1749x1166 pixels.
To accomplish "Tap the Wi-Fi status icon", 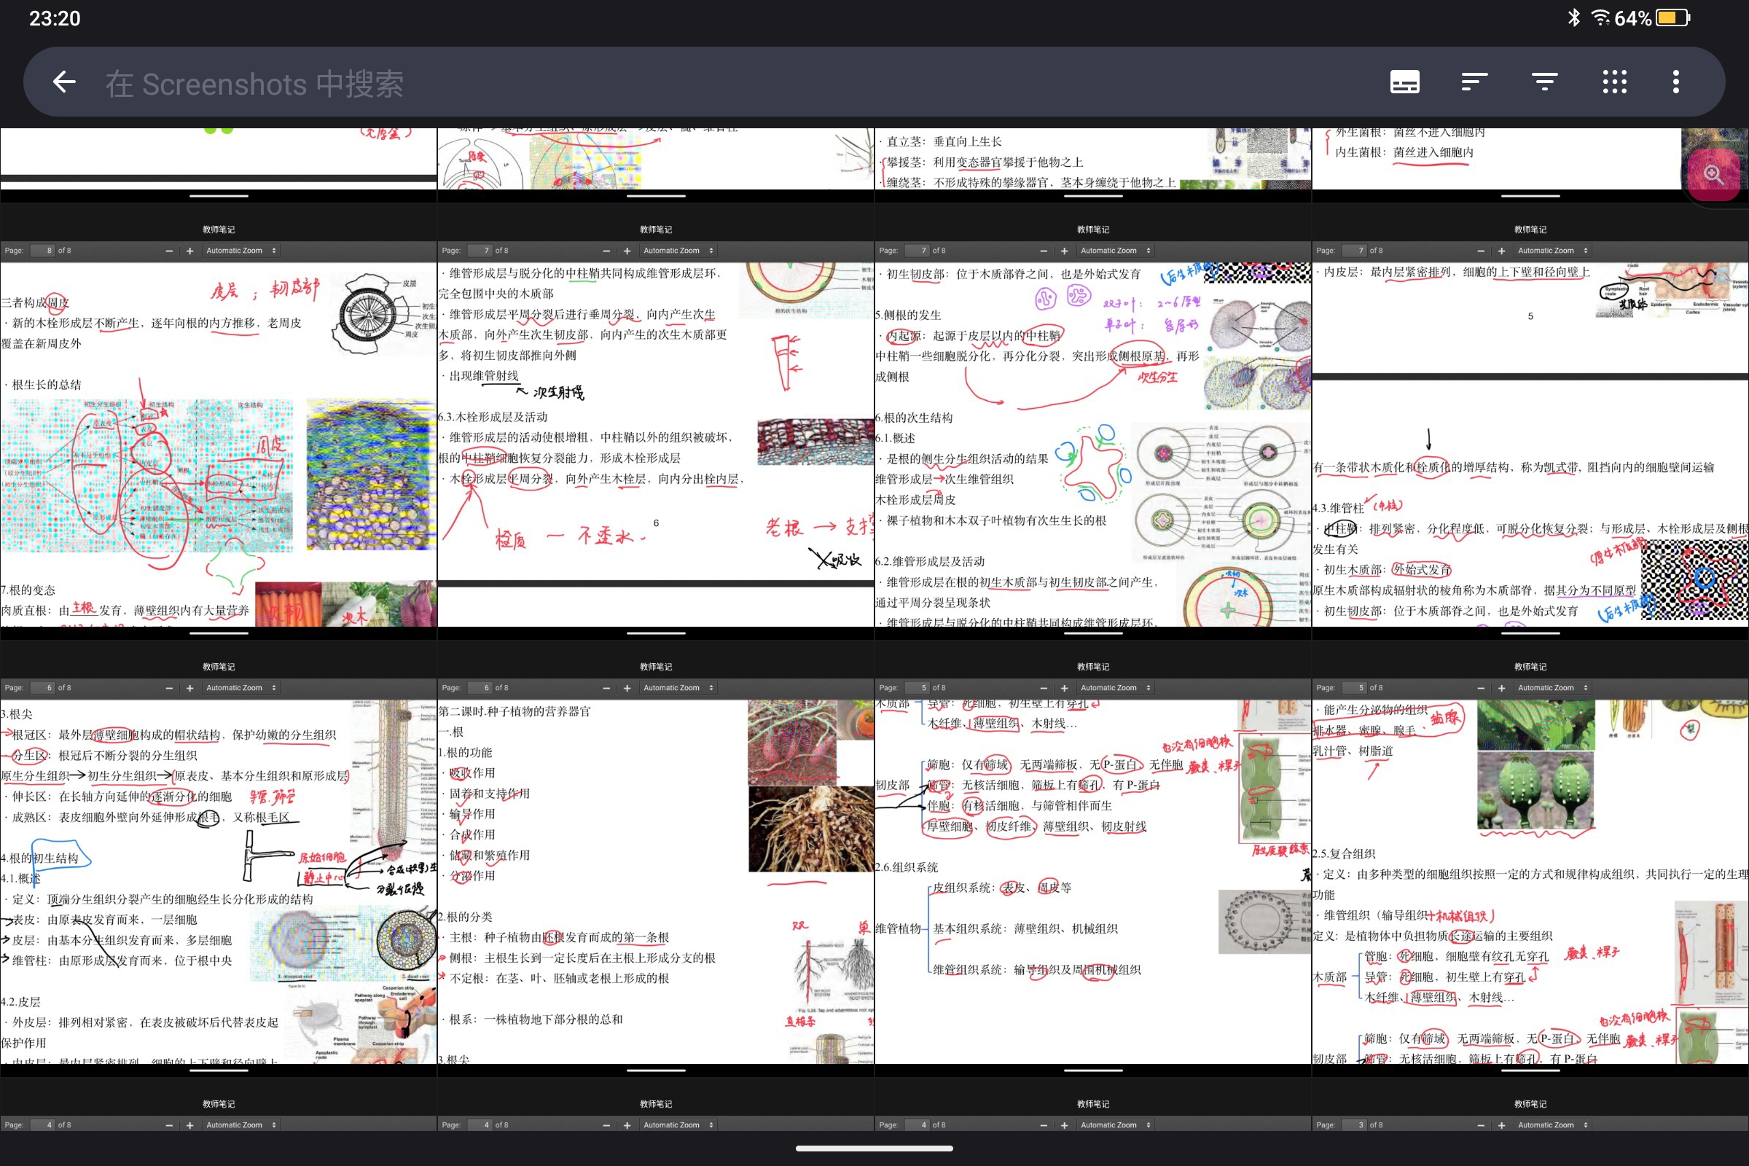I will pos(1600,17).
